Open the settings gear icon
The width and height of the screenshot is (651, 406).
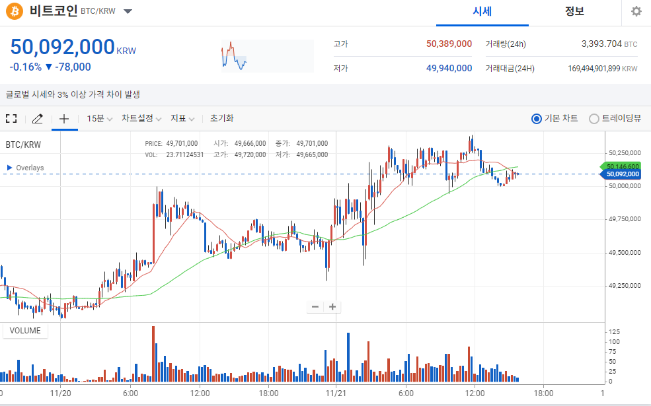tap(636, 11)
